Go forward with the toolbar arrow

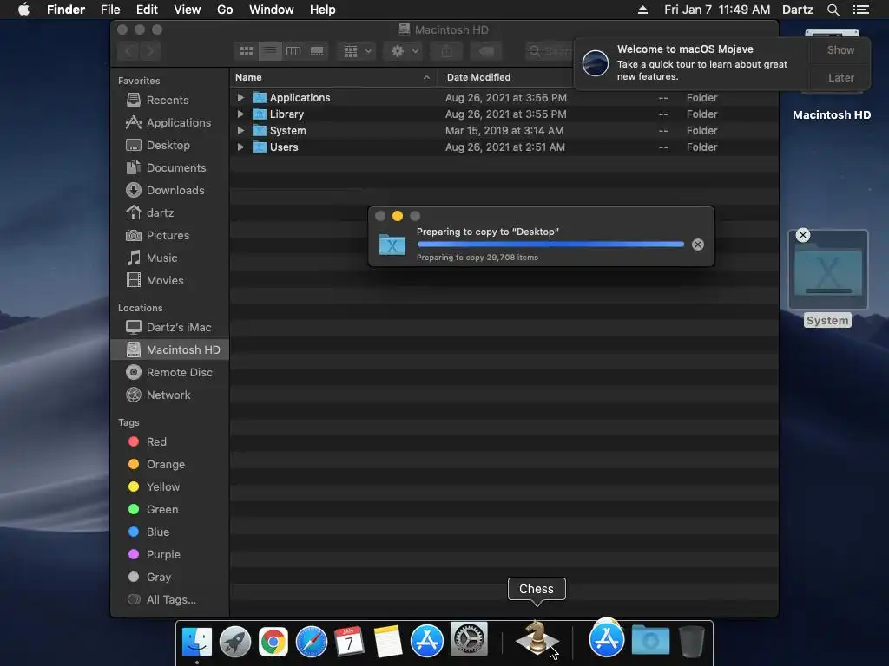click(x=150, y=51)
